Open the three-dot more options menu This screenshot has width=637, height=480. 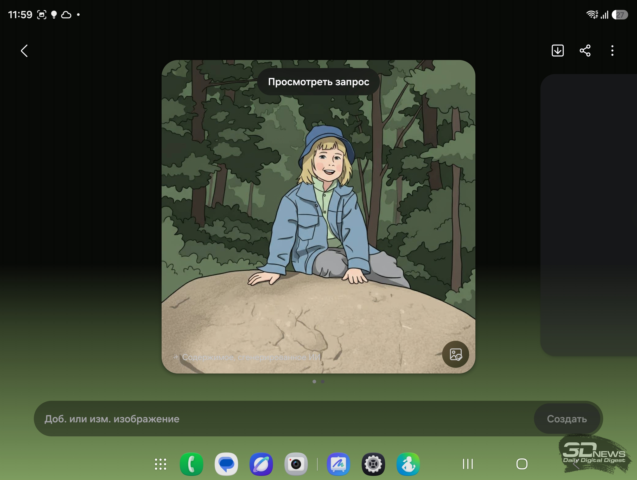[612, 51]
